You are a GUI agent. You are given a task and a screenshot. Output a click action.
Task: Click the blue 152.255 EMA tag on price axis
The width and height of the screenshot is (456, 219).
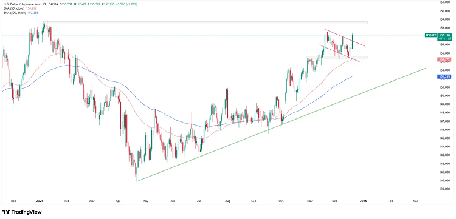444,76
